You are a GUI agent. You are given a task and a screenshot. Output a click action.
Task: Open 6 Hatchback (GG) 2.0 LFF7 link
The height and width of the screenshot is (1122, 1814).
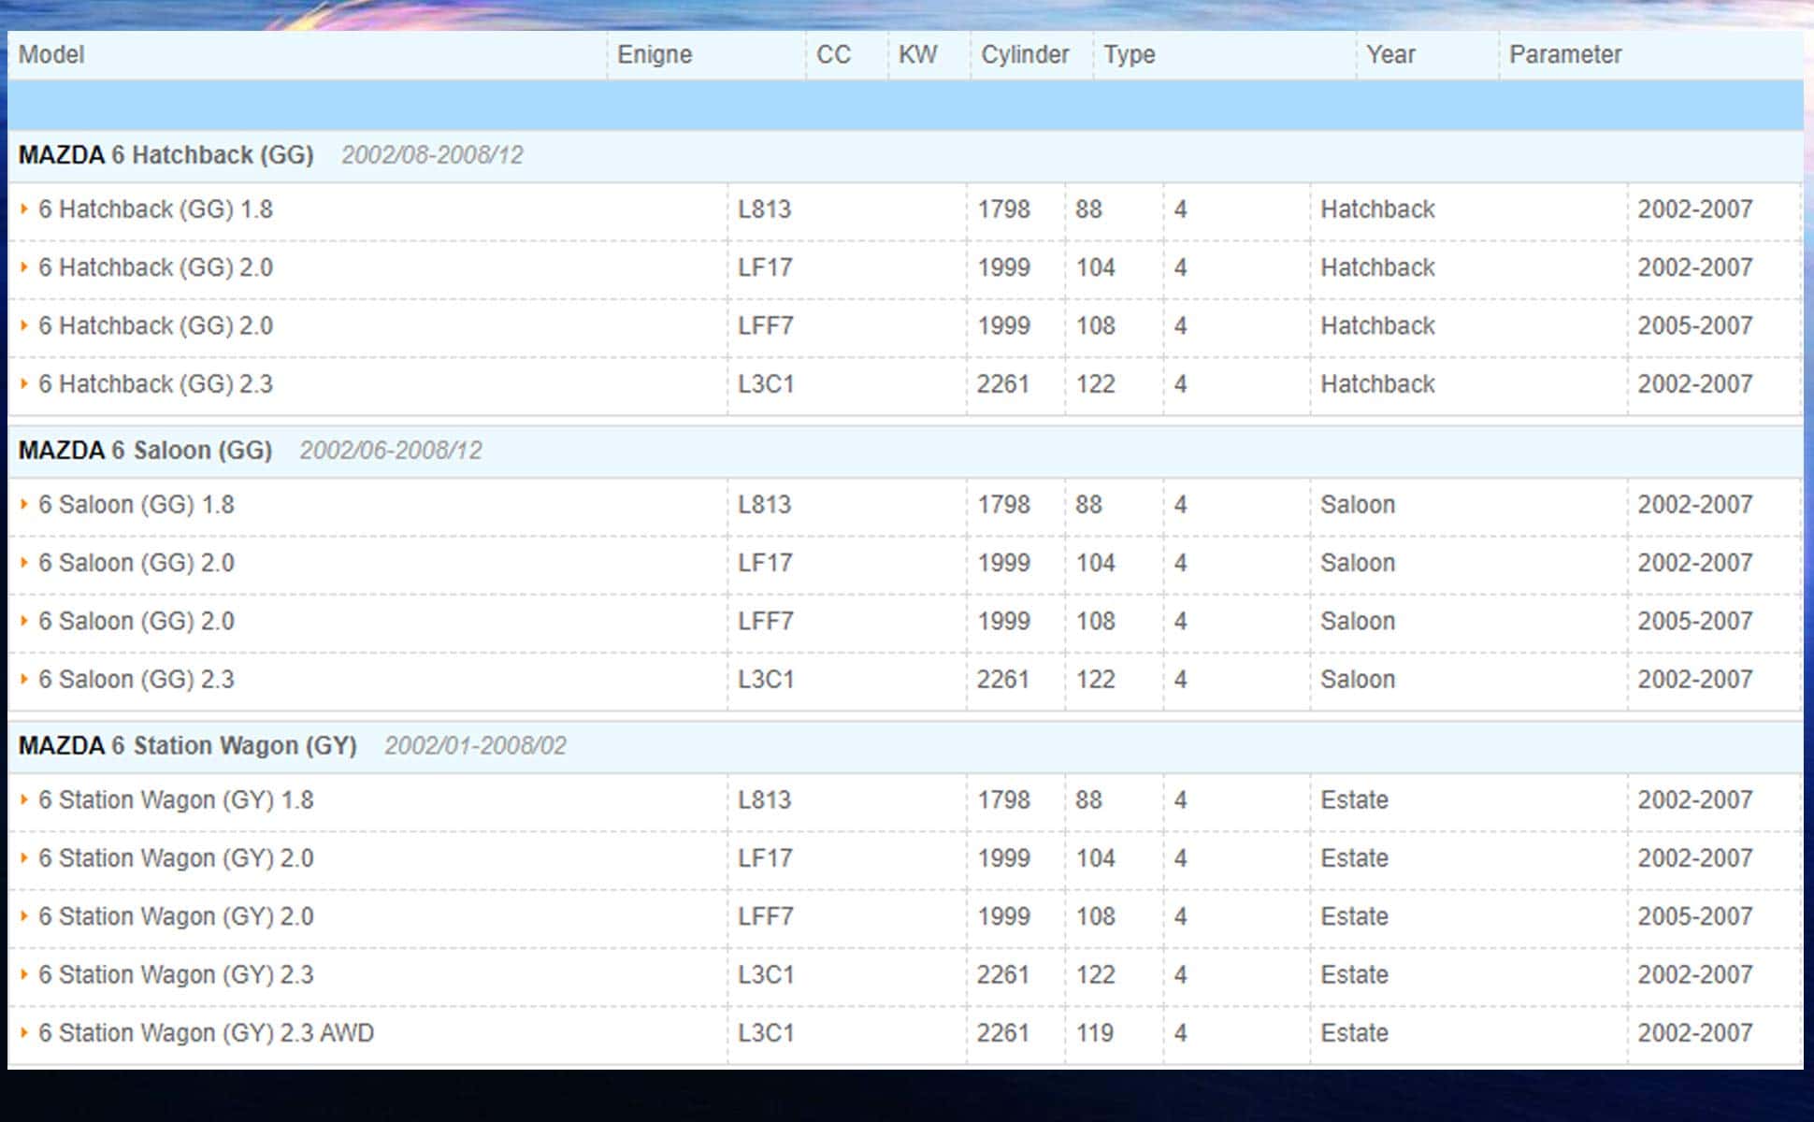coord(155,326)
